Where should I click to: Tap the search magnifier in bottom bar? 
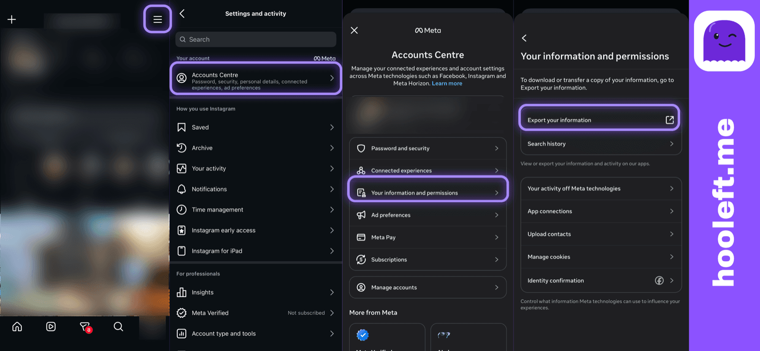[118, 327]
